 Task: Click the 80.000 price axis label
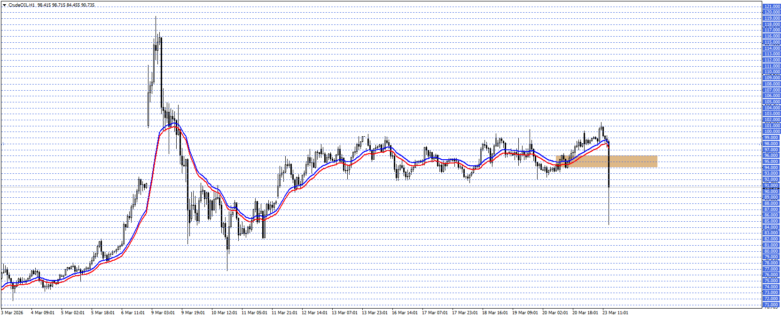tap(772, 251)
